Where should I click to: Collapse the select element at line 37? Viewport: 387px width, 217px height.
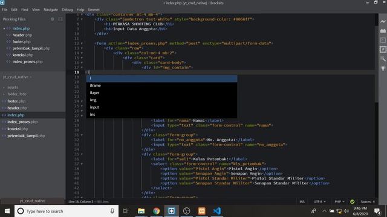coord(82,164)
